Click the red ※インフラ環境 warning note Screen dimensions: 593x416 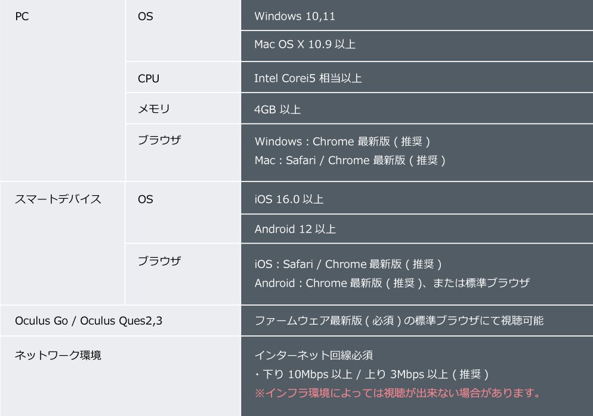click(x=397, y=393)
